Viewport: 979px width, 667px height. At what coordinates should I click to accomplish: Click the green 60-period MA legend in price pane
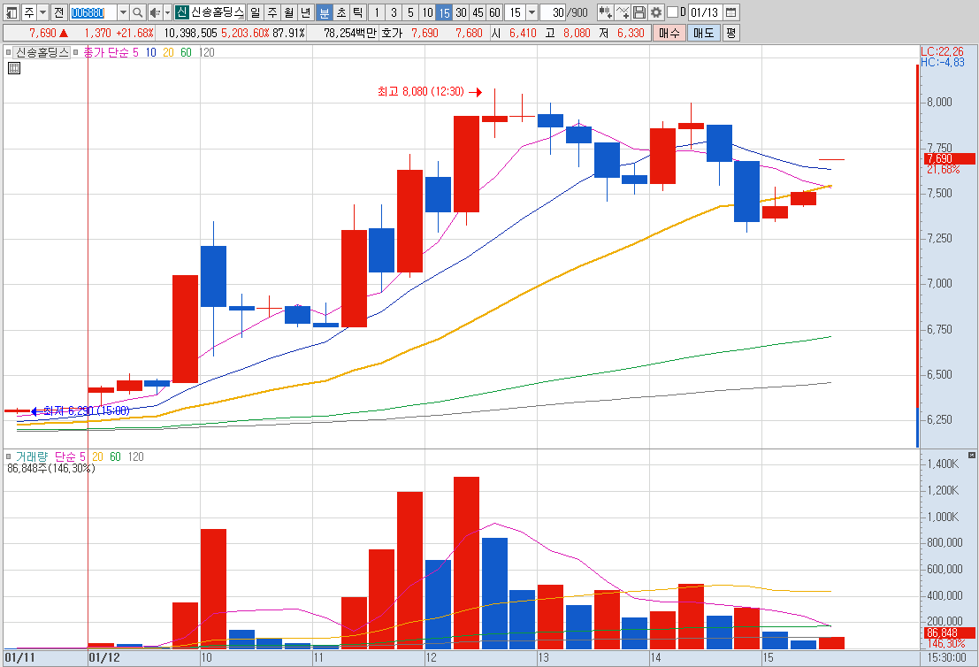(x=186, y=52)
